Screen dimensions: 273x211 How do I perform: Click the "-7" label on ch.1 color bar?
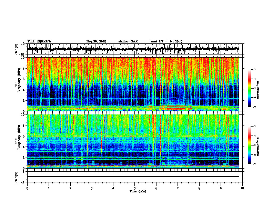(254, 107)
